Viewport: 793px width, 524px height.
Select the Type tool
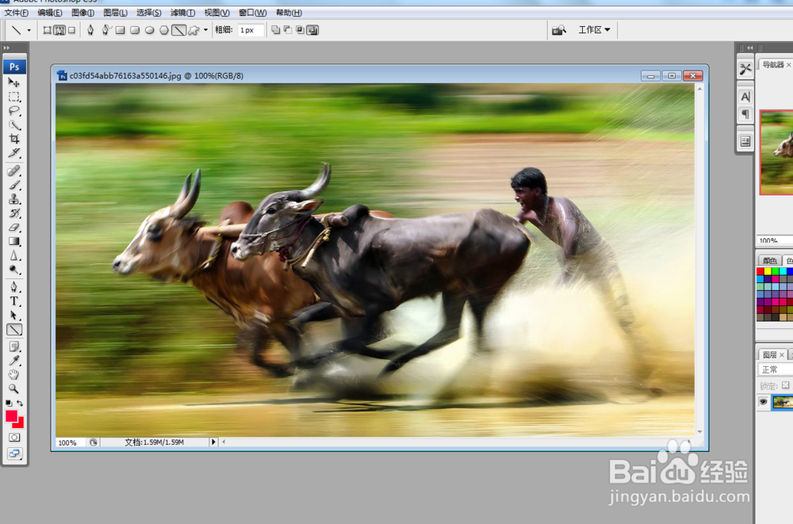[x=14, y=301]
